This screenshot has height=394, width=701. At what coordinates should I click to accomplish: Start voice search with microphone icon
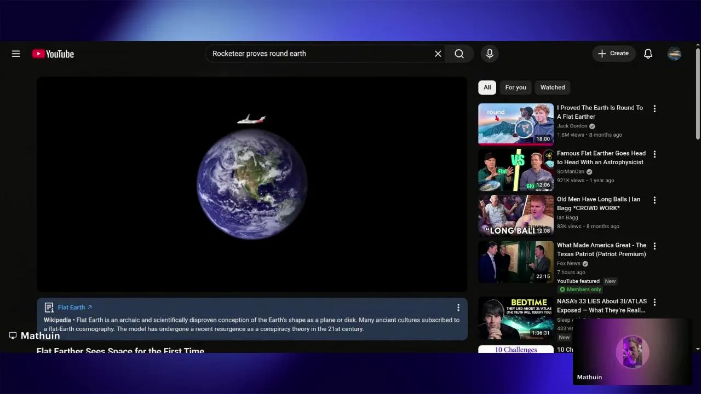pos(490,54)
